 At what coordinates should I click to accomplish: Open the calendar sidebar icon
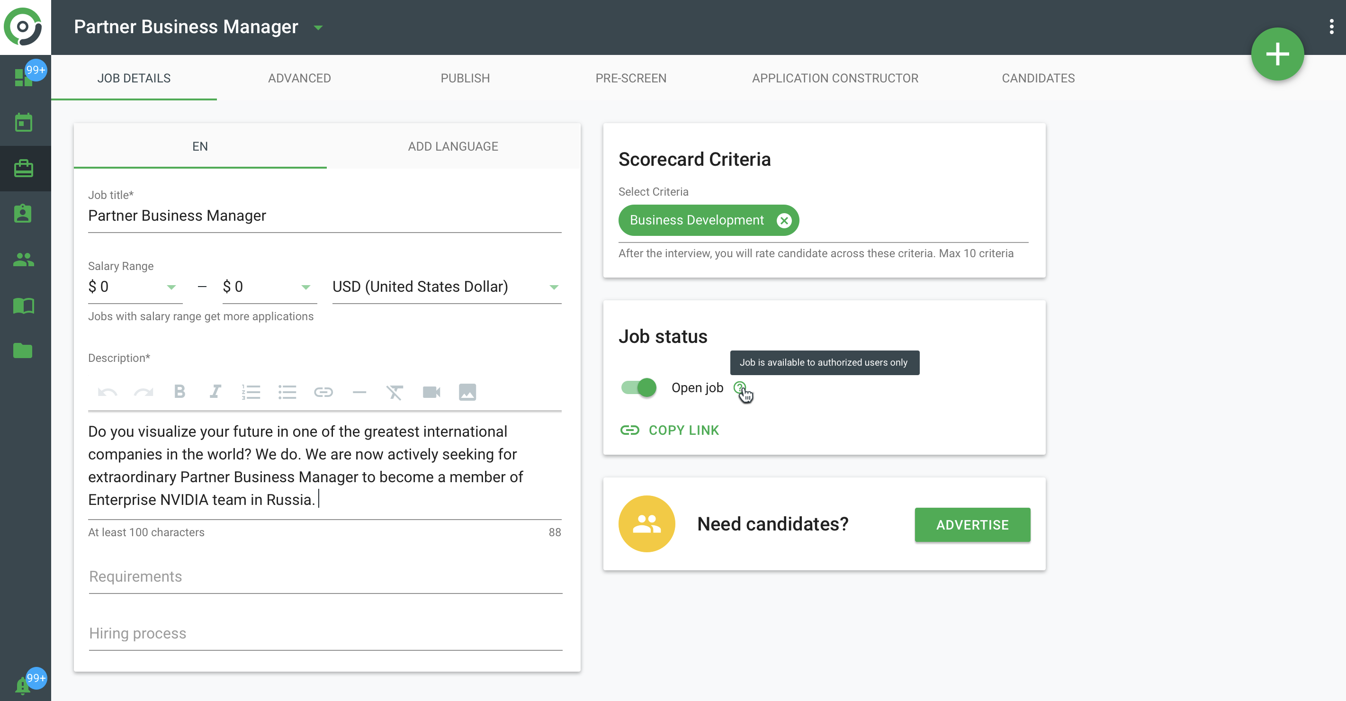coord(24,122)
